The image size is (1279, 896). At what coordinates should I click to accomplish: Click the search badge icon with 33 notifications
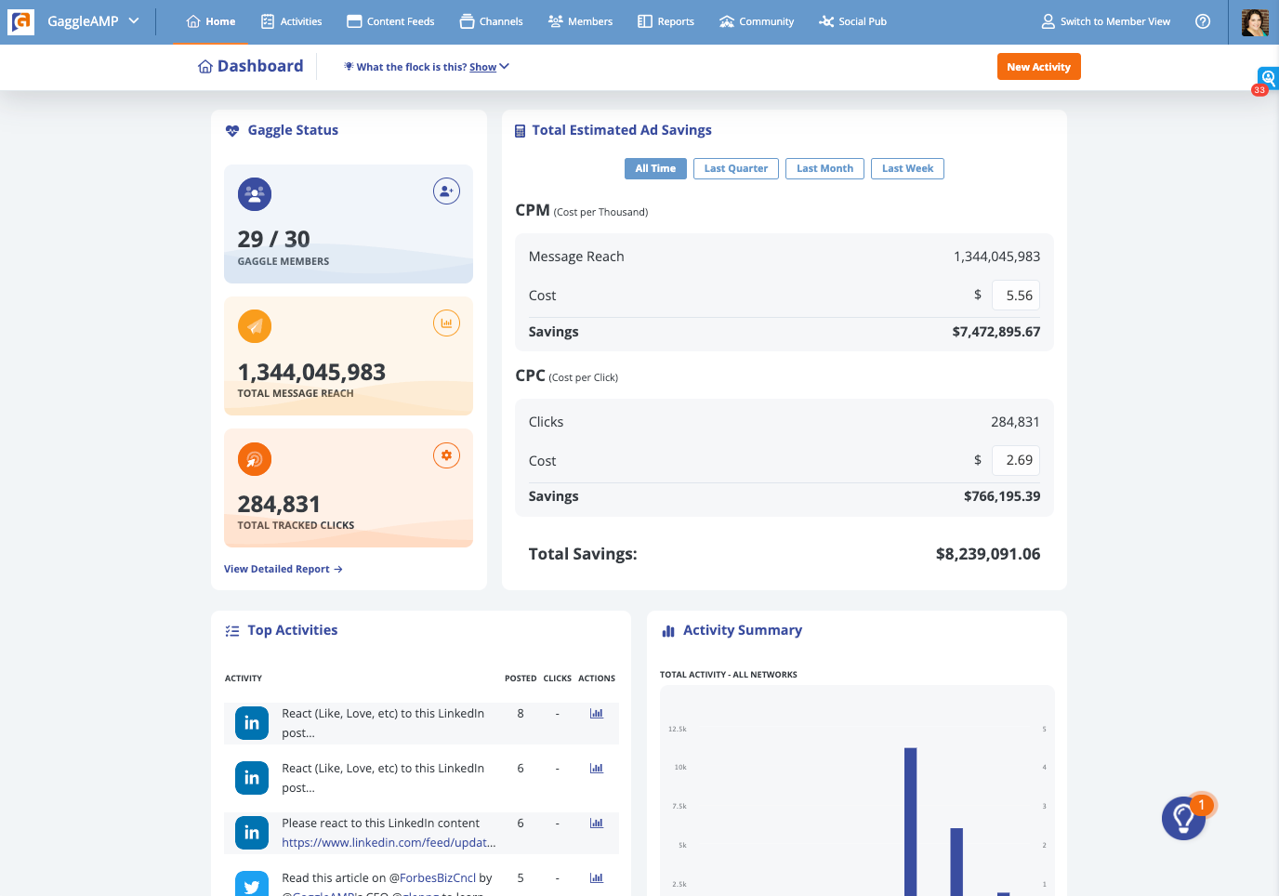pos(1267,78)
